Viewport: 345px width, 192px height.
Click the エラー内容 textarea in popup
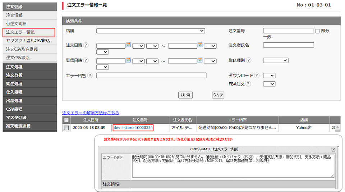pyautogui.click(x=233, y=166)
